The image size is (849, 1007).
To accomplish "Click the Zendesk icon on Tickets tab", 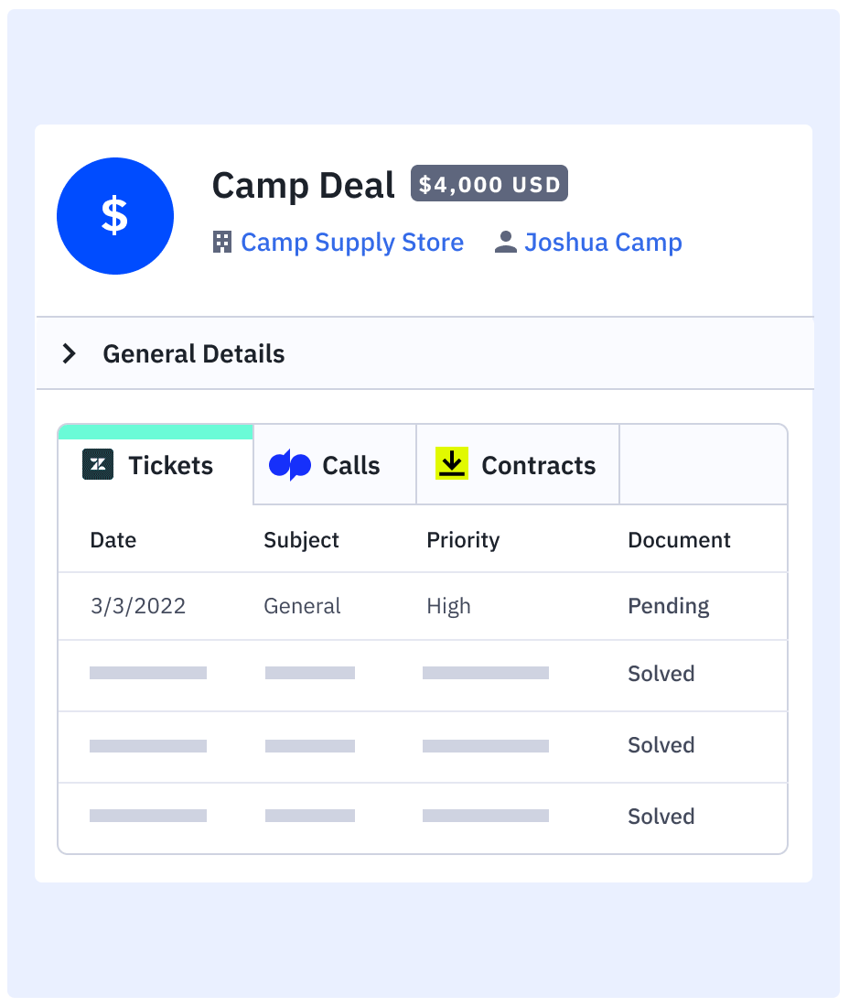I will (x=98, y=464).
